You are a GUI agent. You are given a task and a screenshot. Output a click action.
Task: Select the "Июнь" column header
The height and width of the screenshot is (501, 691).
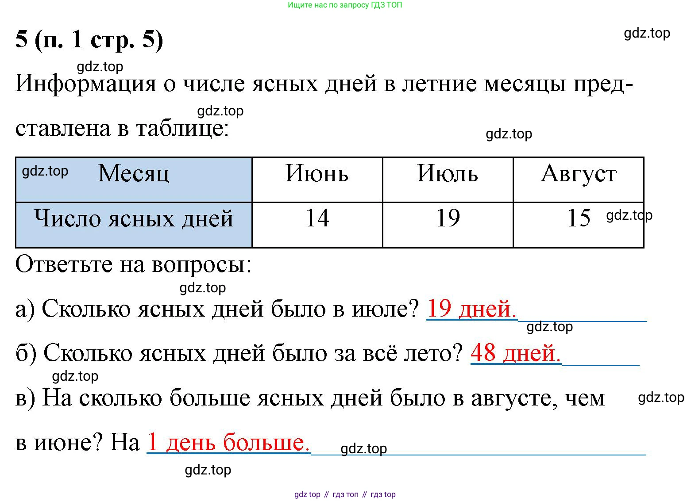point(317,173)
